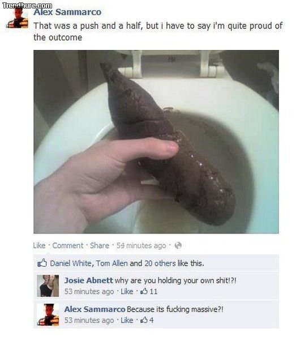The image size is (296, 340).
Task: Open the posted toilet photo
Action: (x=156, y=142)
